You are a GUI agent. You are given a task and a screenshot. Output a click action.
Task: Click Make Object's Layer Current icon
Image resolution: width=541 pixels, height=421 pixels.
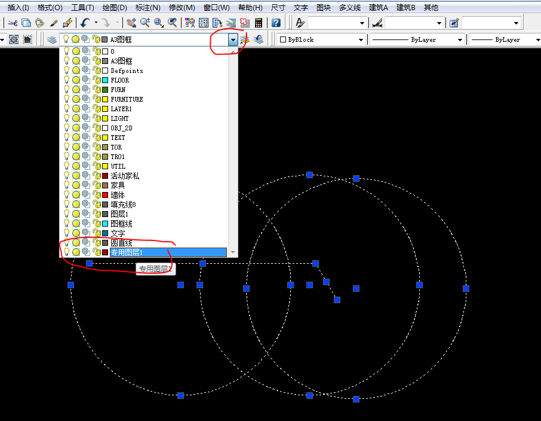click(x=245, y=39)
